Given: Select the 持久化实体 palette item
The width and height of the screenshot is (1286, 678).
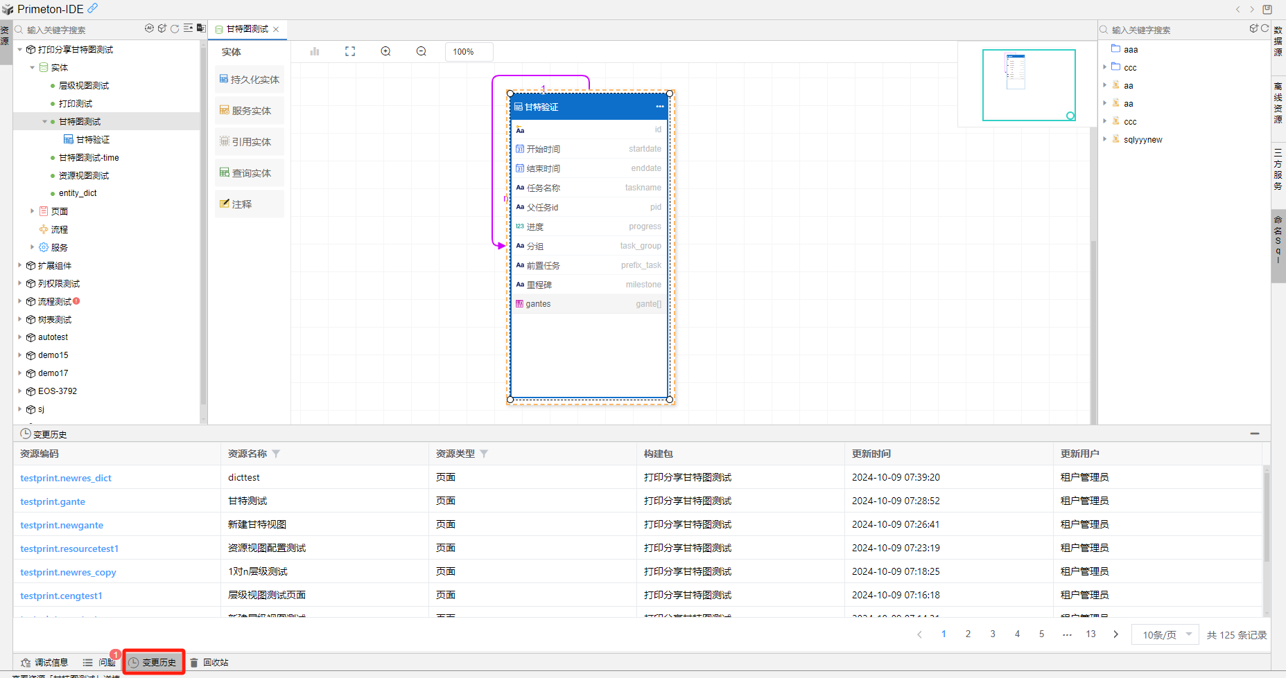Looking at the screenshot, I should pos(250,80).
